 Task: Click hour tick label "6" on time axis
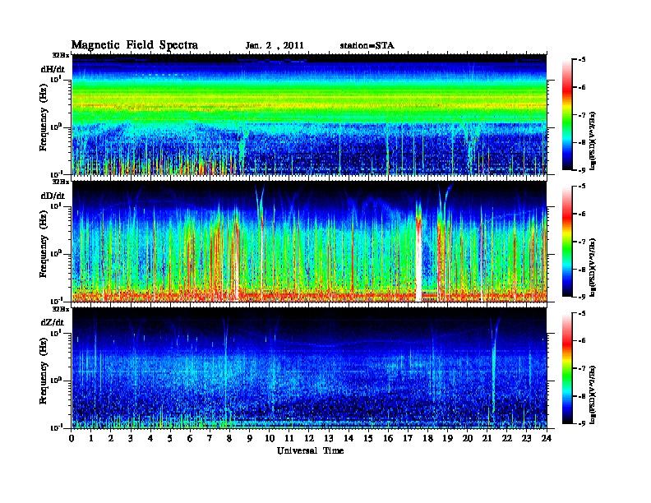pos(190,438)
